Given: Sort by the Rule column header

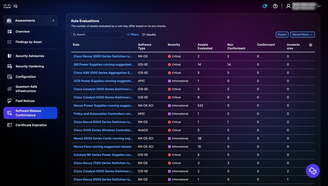Looking at the screenshot, I should [x=76, y=45].
